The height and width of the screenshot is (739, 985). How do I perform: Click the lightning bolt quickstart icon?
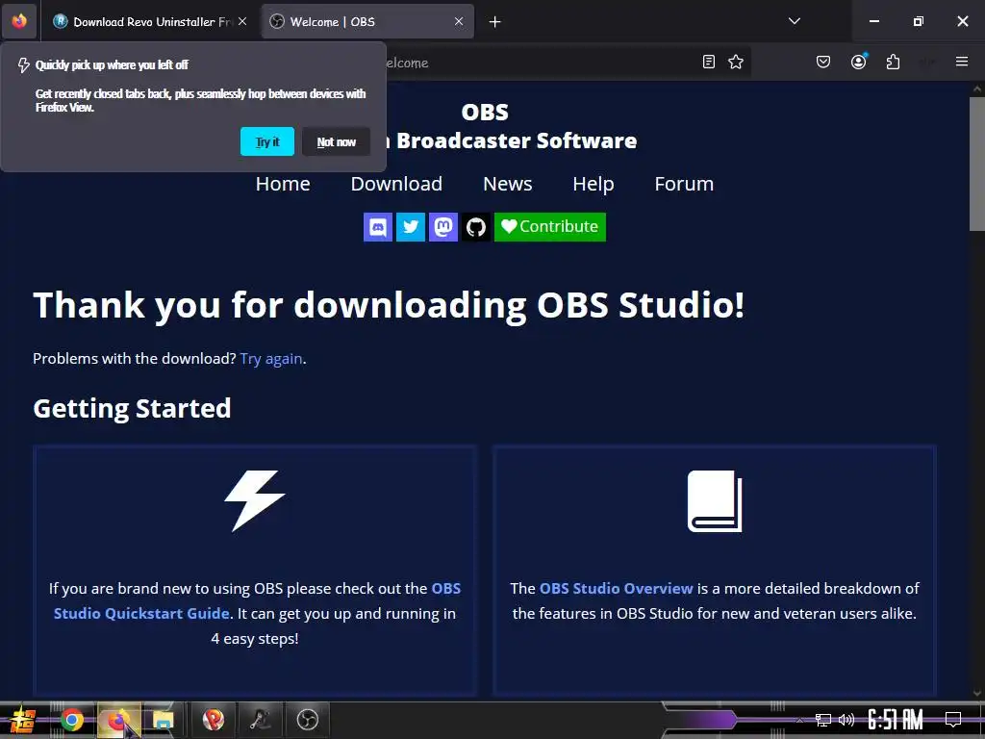point(254,500)
